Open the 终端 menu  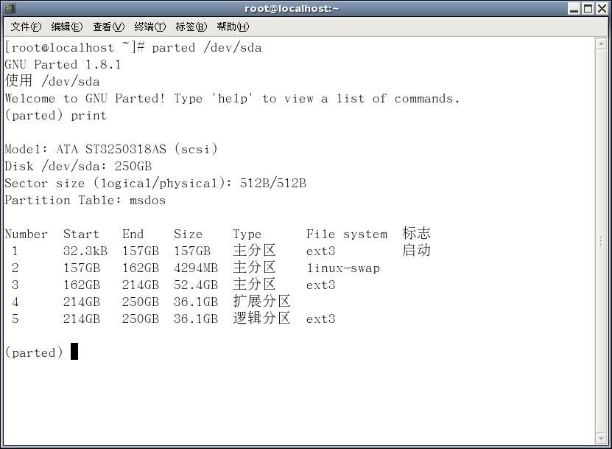149,26
